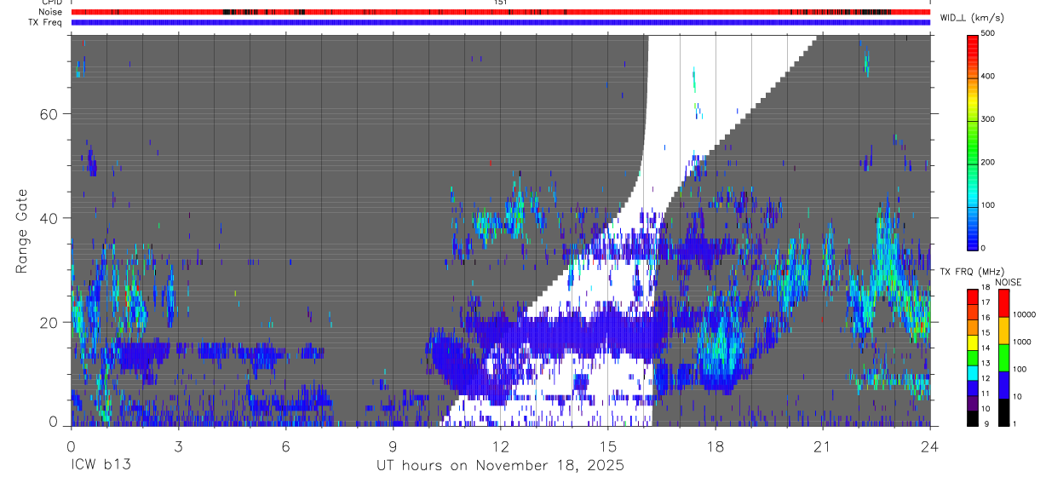Click the 300 label on width colorbar
The height and width of the screenshot is (483, 1046).
988,119
